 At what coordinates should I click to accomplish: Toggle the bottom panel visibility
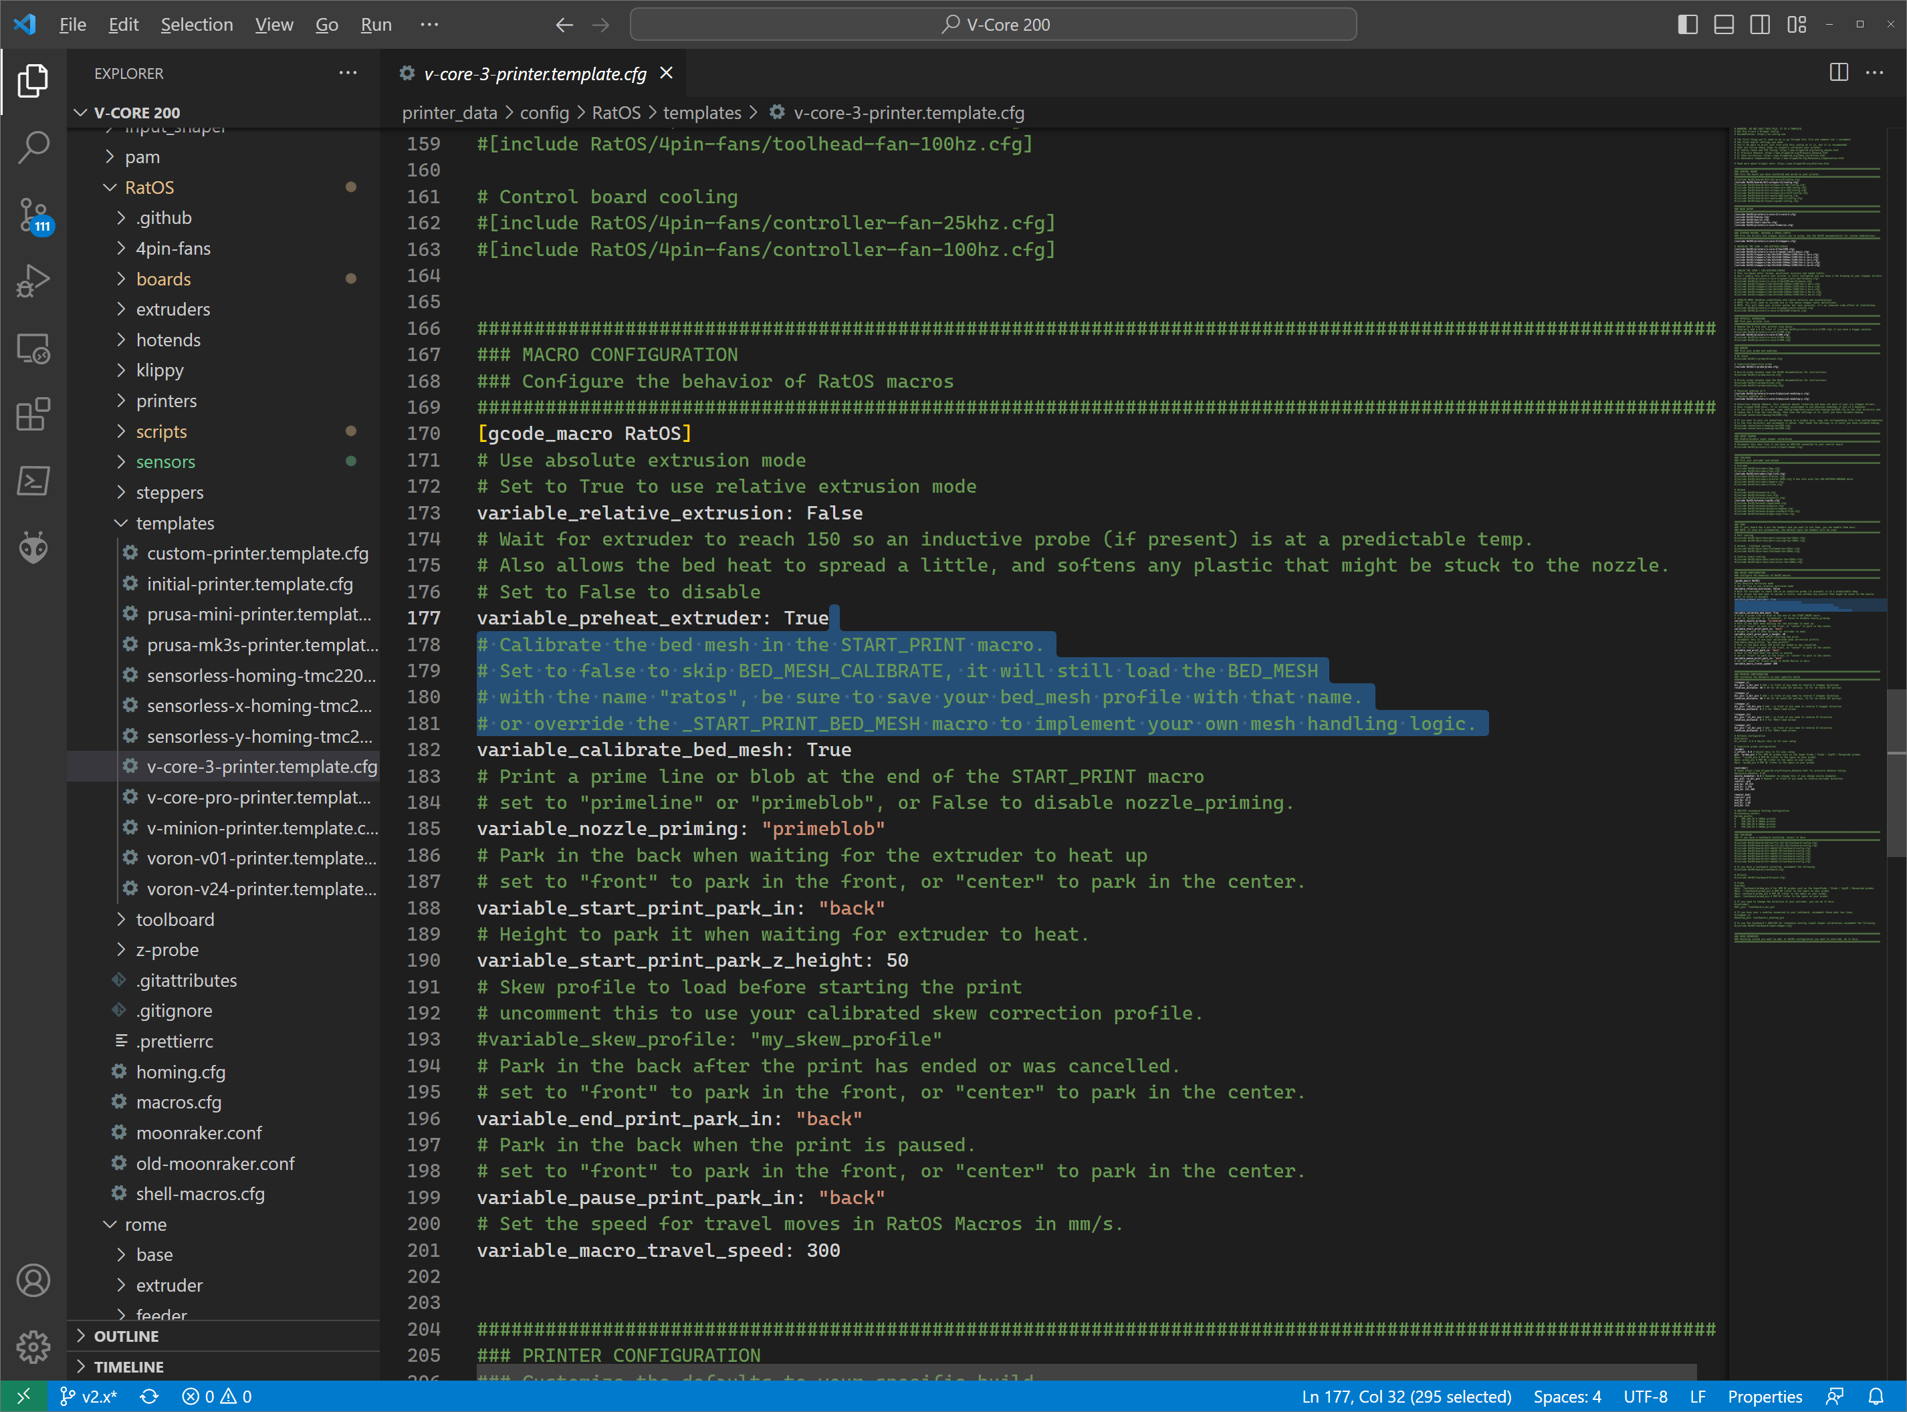point(1723,25)
